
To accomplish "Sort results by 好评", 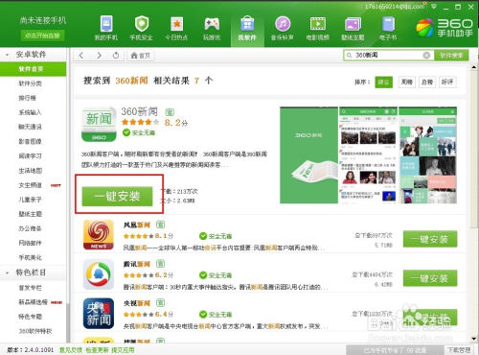I will pyautogui.click(x=447, y=83).
